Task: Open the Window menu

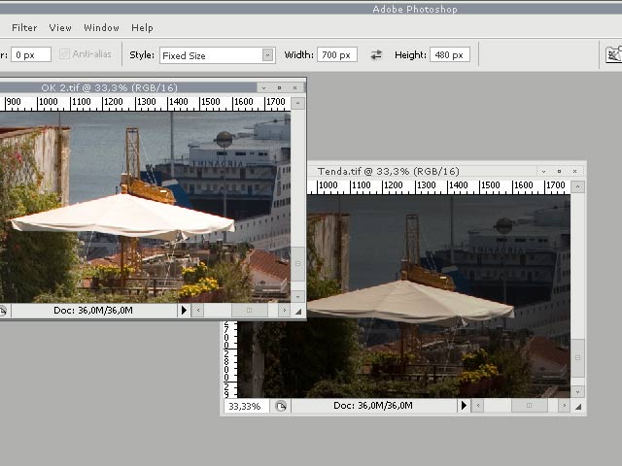Action: pos(101,28)
